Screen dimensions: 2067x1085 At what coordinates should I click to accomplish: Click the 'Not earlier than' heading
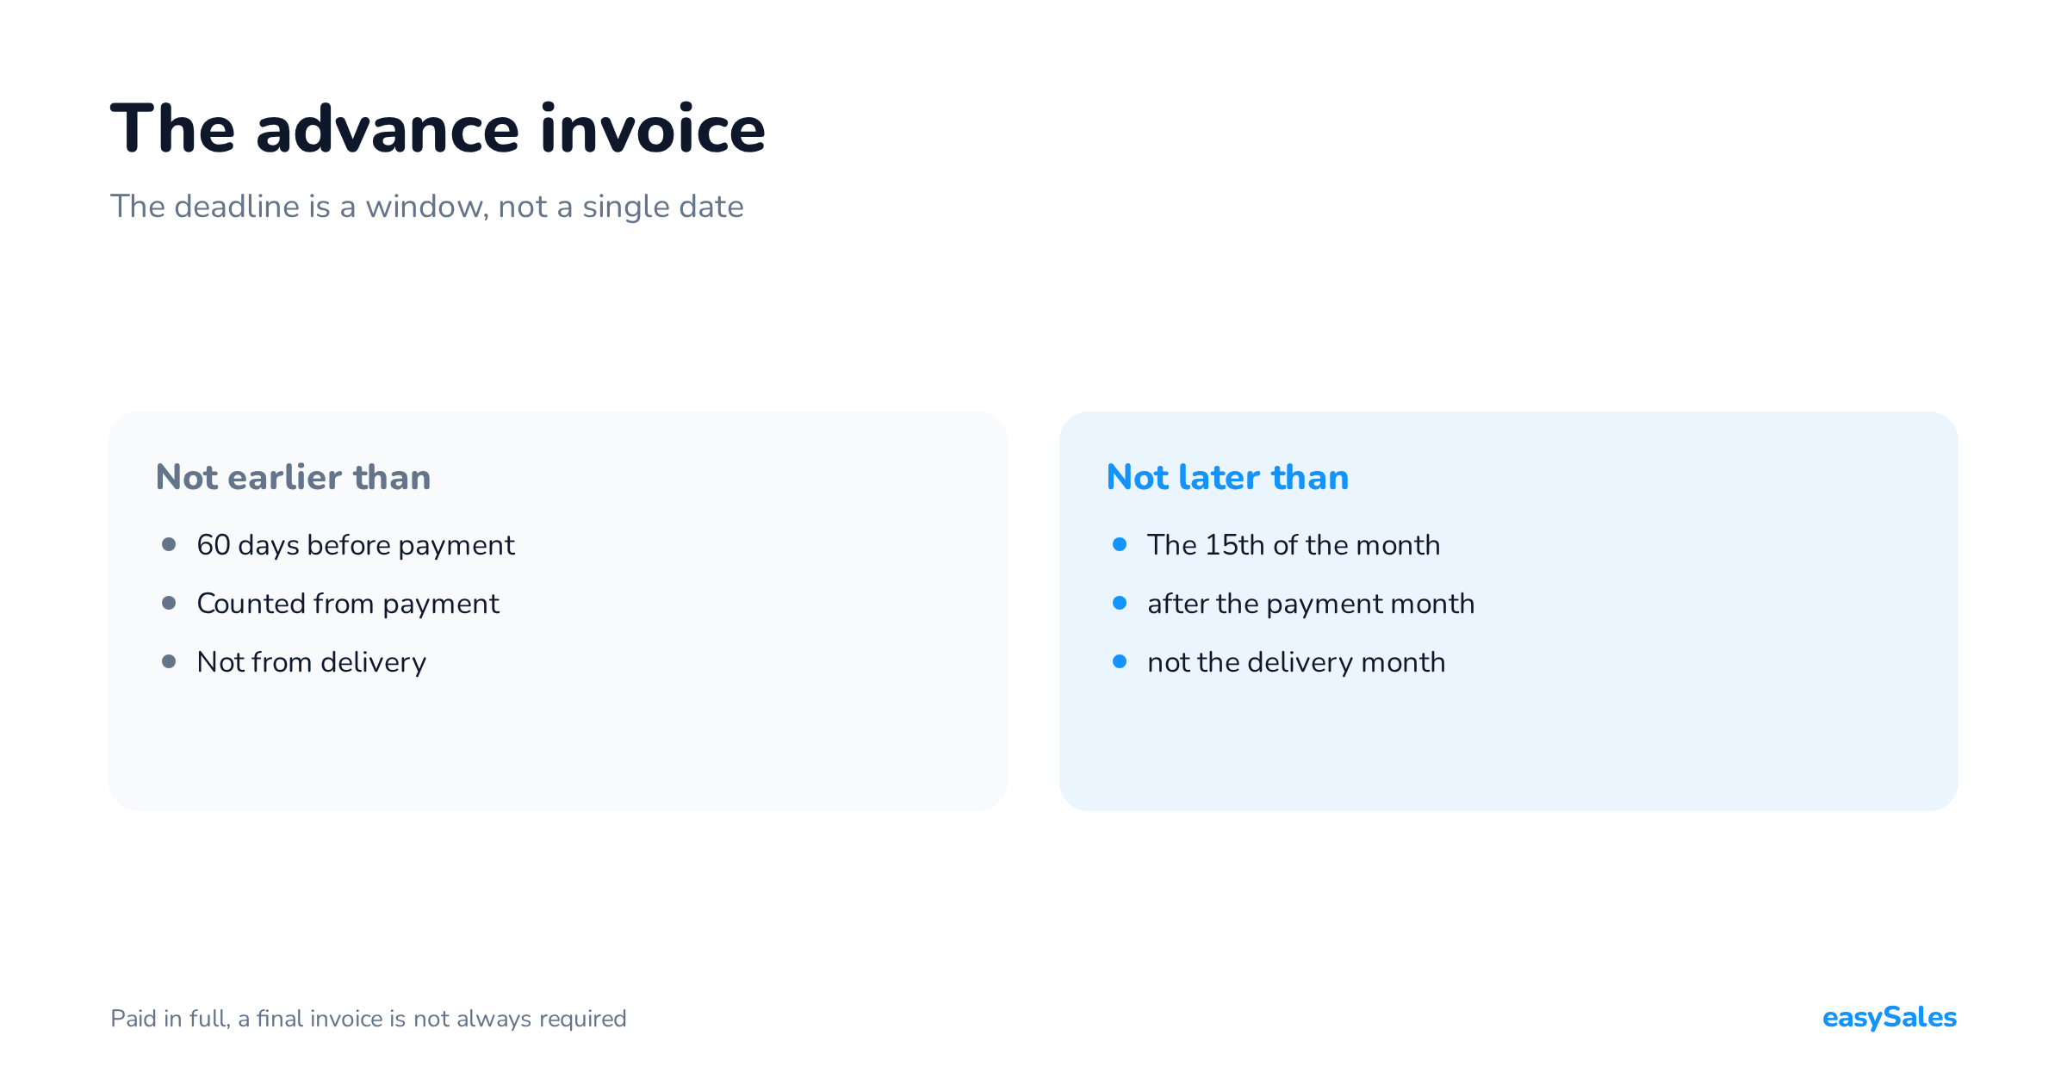click(x=293, y=477)
